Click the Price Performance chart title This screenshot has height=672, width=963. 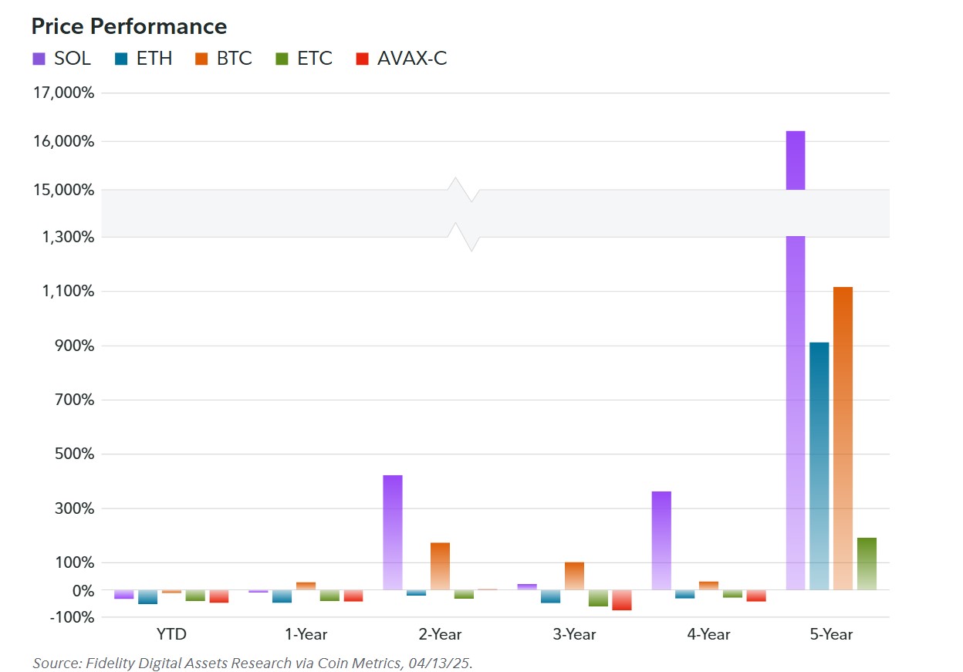[x=129, y=26]
